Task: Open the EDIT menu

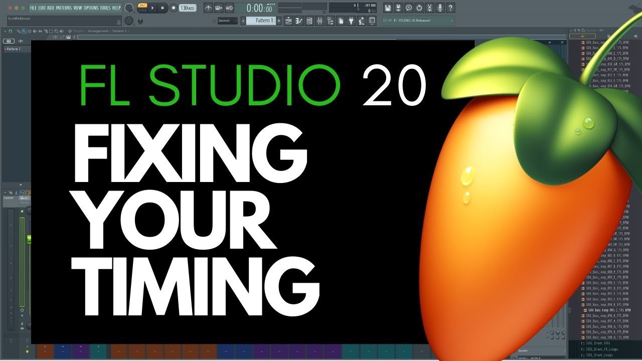Action: pos(42,8)
